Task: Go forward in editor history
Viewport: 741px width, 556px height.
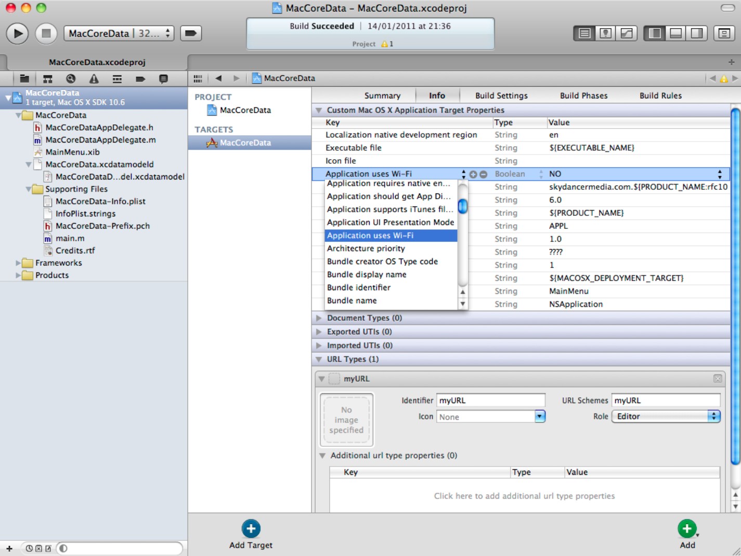Action: coord(237,78)
